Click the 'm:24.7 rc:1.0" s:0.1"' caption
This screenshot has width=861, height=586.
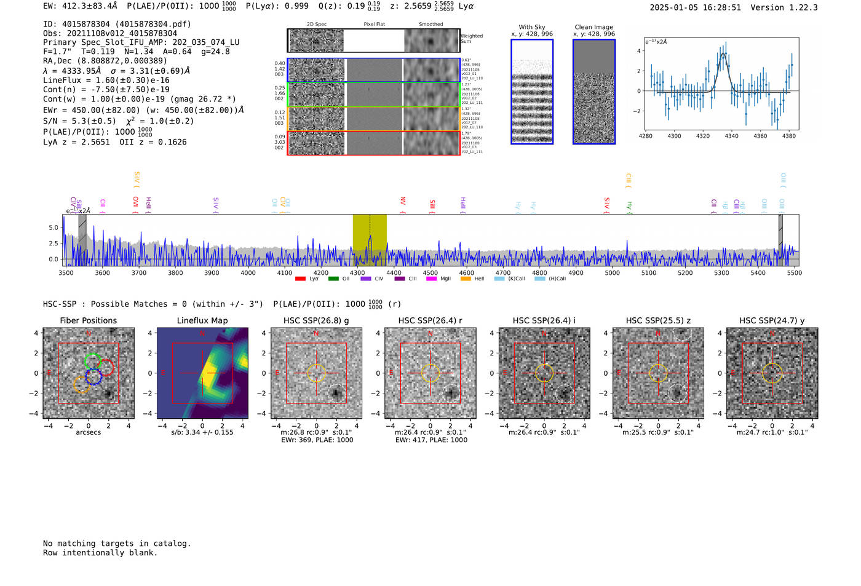[x=772, y=432]
